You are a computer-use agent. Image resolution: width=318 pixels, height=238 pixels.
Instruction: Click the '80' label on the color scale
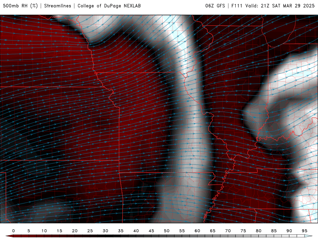(259, 231)
